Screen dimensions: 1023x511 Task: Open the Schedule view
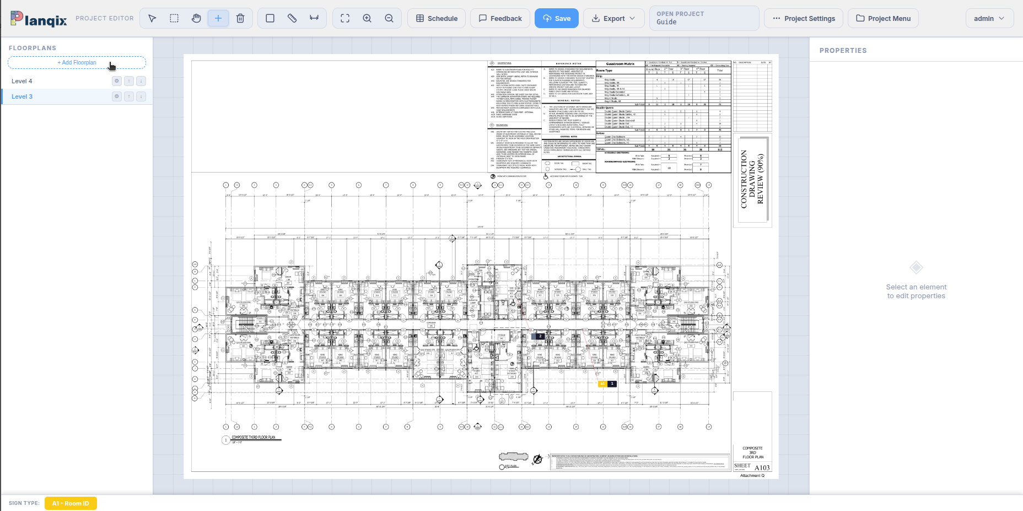[437, 18]
